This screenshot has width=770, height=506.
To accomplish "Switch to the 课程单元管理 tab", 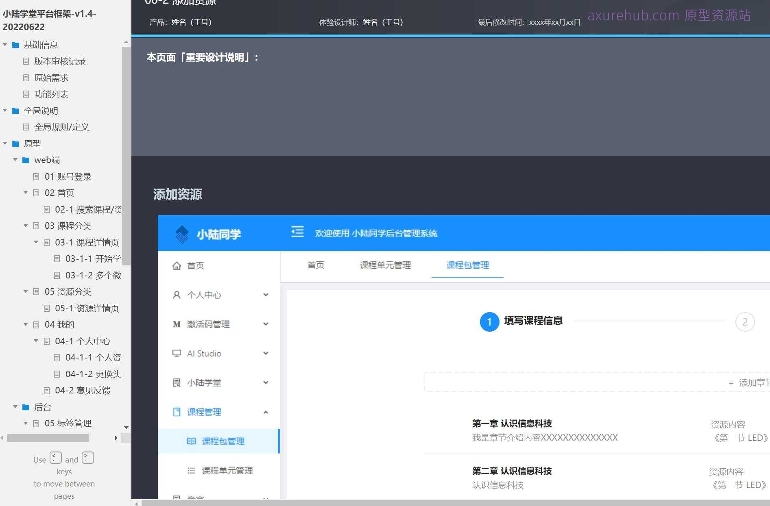I will coord(385,265).
